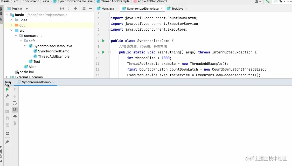Click the threadSize value 1000
Screen dimensions: 292x166
tap(165, 58)
